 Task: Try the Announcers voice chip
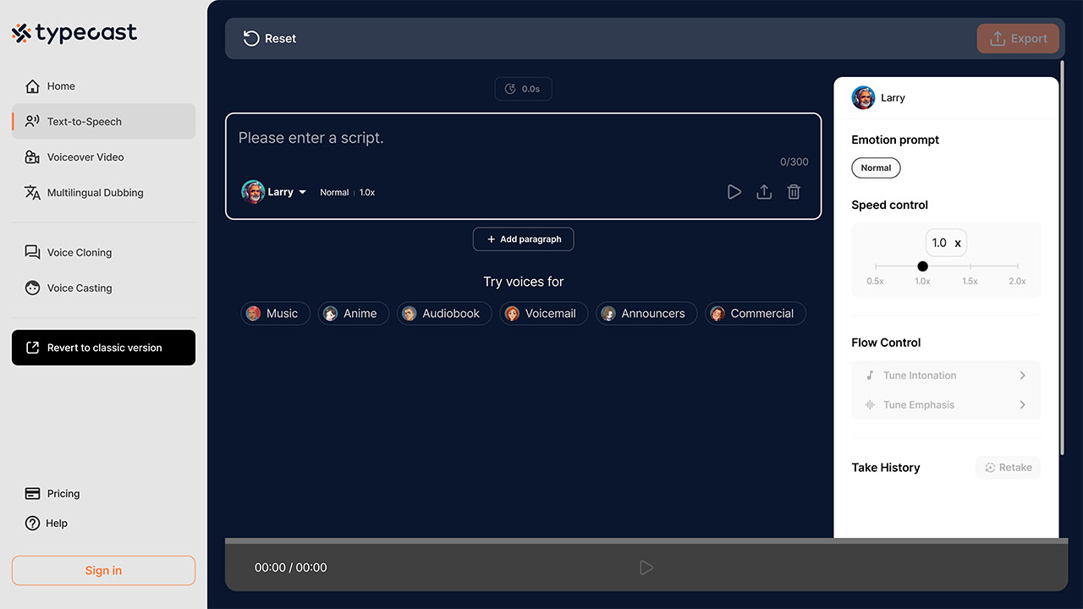(x=646, y=314)
